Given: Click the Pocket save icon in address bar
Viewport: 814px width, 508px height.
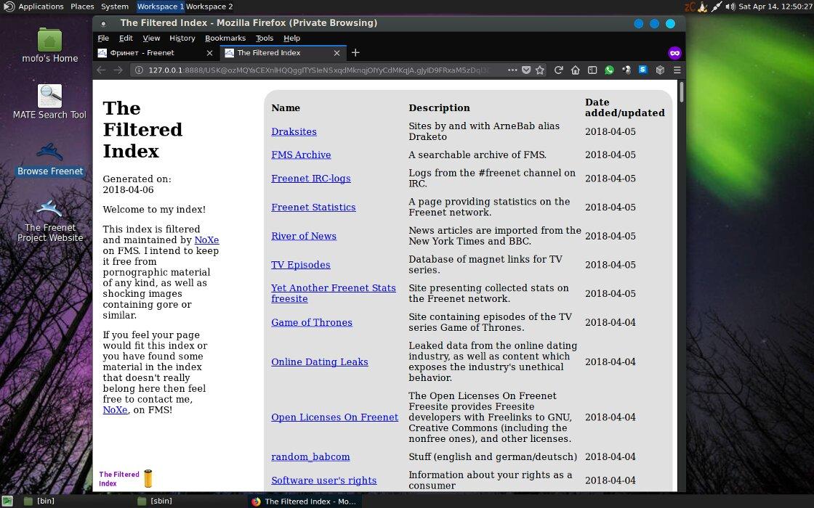Looking at the screenshot, I should coord(526,70).
